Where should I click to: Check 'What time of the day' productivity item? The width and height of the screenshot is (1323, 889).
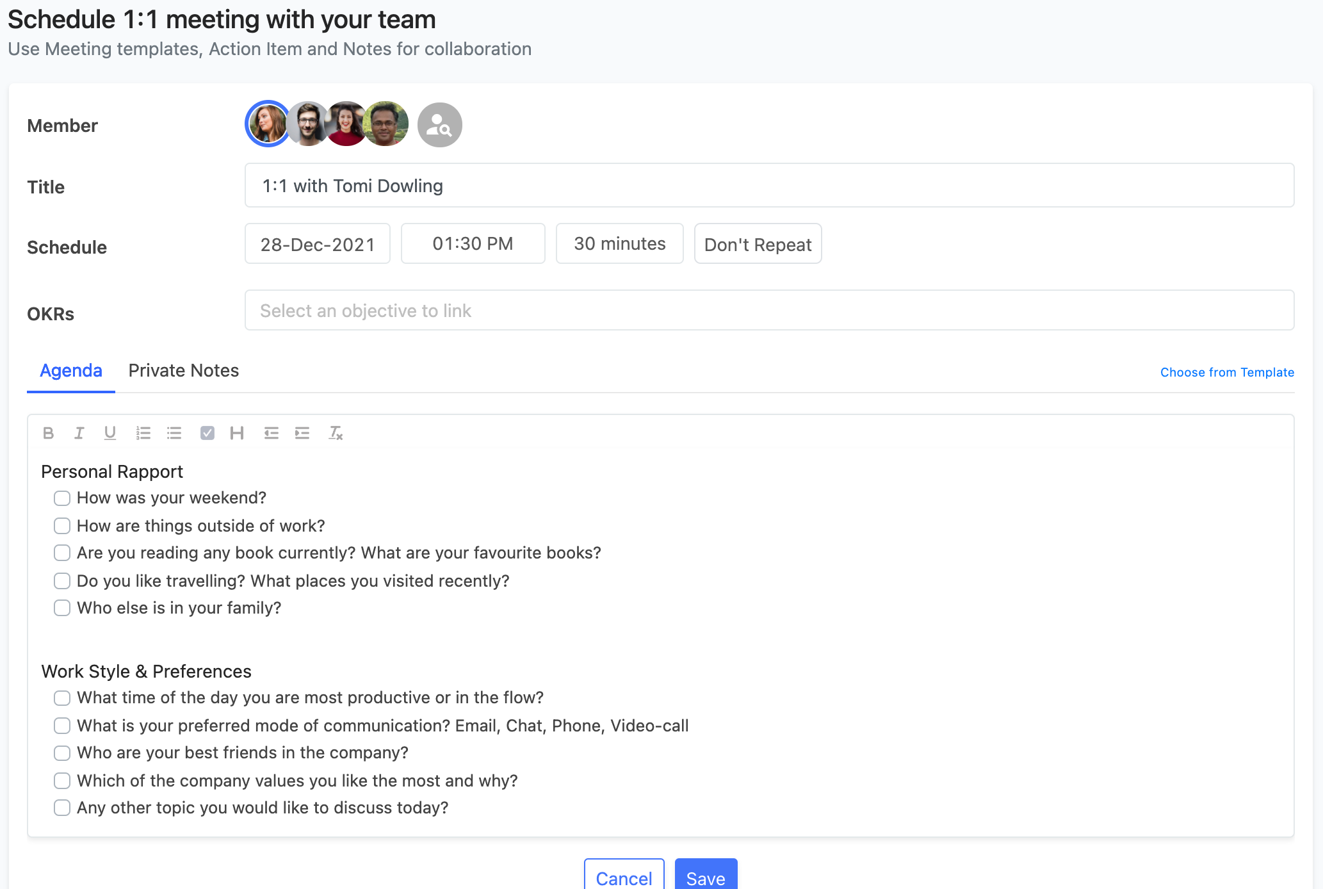62,698
